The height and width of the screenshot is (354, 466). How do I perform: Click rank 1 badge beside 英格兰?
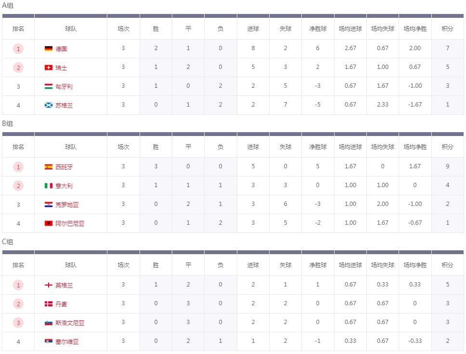pyautogui.click(x=18, y=285)
